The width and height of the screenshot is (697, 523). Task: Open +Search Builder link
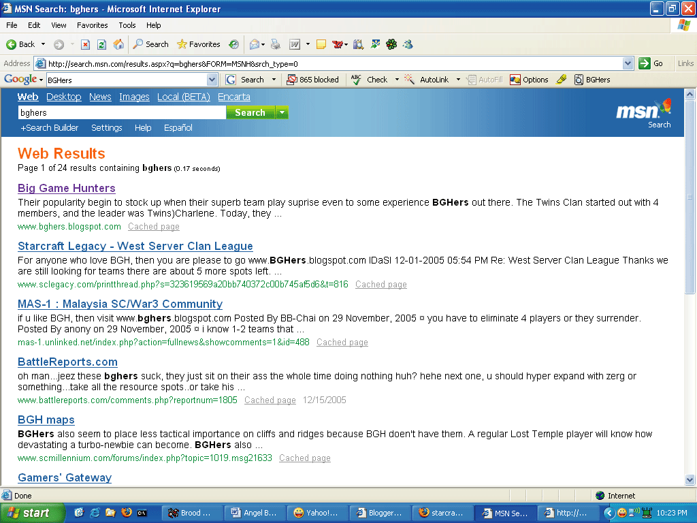point(49,127)
